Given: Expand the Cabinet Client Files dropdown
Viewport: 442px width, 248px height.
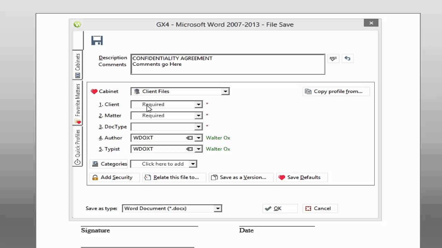Looking at the screenshot, I should tap(225, 92).
